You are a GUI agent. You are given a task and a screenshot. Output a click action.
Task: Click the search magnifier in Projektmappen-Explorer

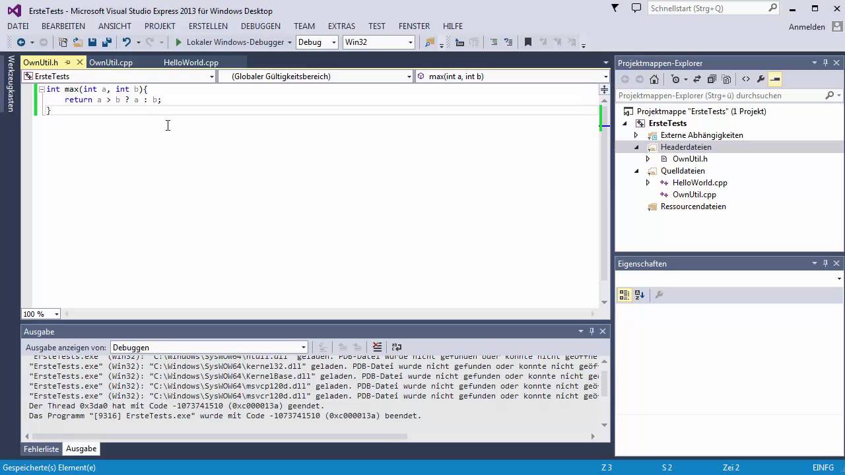[829, 95]
